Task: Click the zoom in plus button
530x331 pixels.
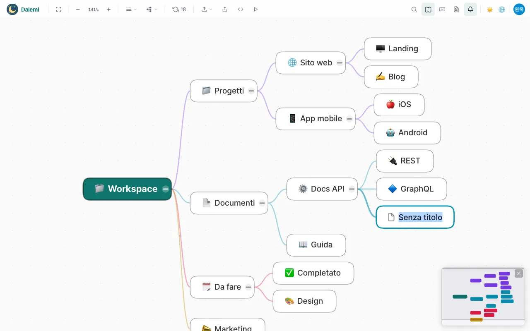Action: 108,9
